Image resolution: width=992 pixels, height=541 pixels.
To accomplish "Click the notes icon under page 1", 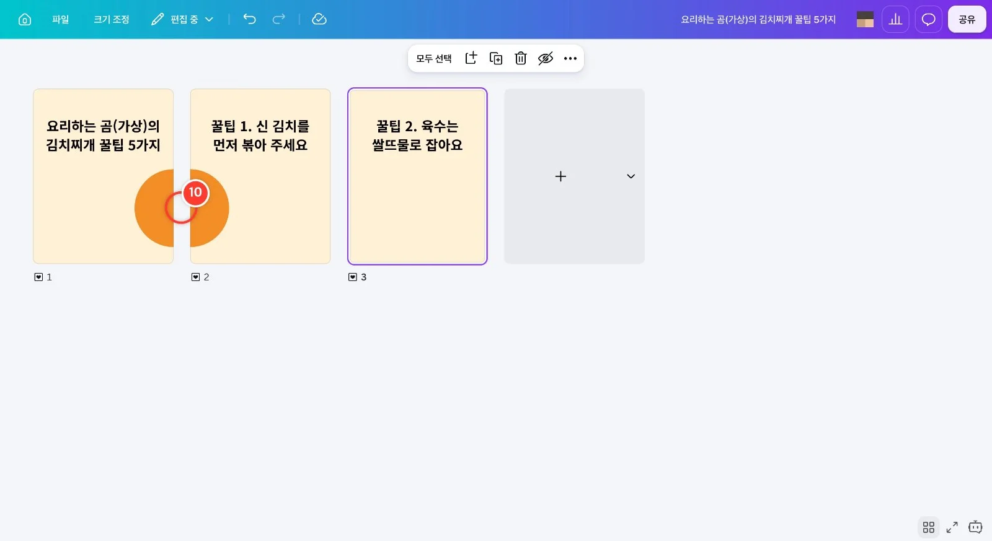I will pos(38,277).
